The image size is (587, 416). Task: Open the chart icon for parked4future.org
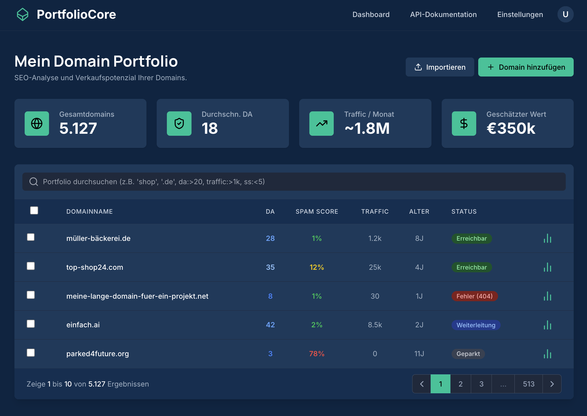pyautogui.click(x=548, y=354)
